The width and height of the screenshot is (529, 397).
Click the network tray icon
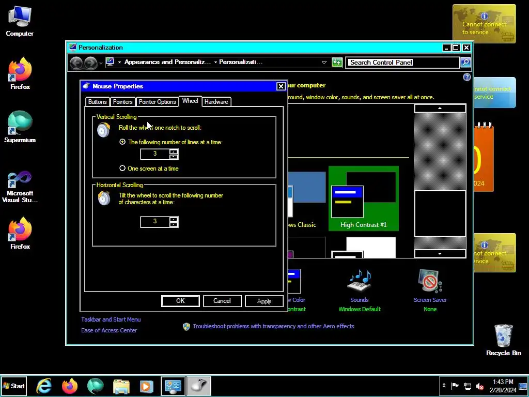(x=468, y=386)
